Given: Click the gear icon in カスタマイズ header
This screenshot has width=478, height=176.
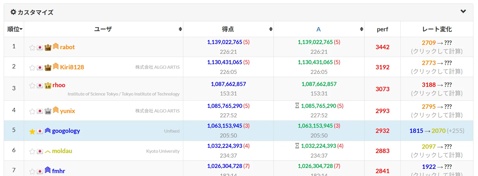Looking at the screenshot, I should [13, 12].
